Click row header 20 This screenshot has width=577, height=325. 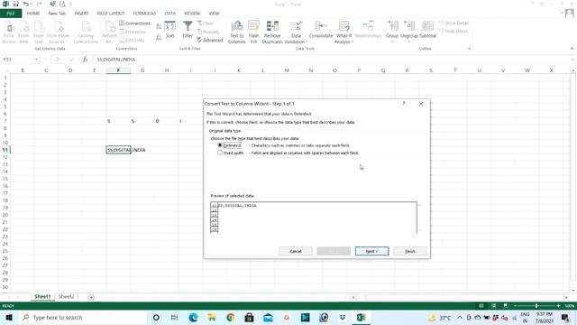pyautogui.click(x=5, y=215)
